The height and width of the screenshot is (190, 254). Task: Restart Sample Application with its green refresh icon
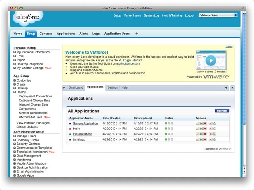tap(214, 123)
